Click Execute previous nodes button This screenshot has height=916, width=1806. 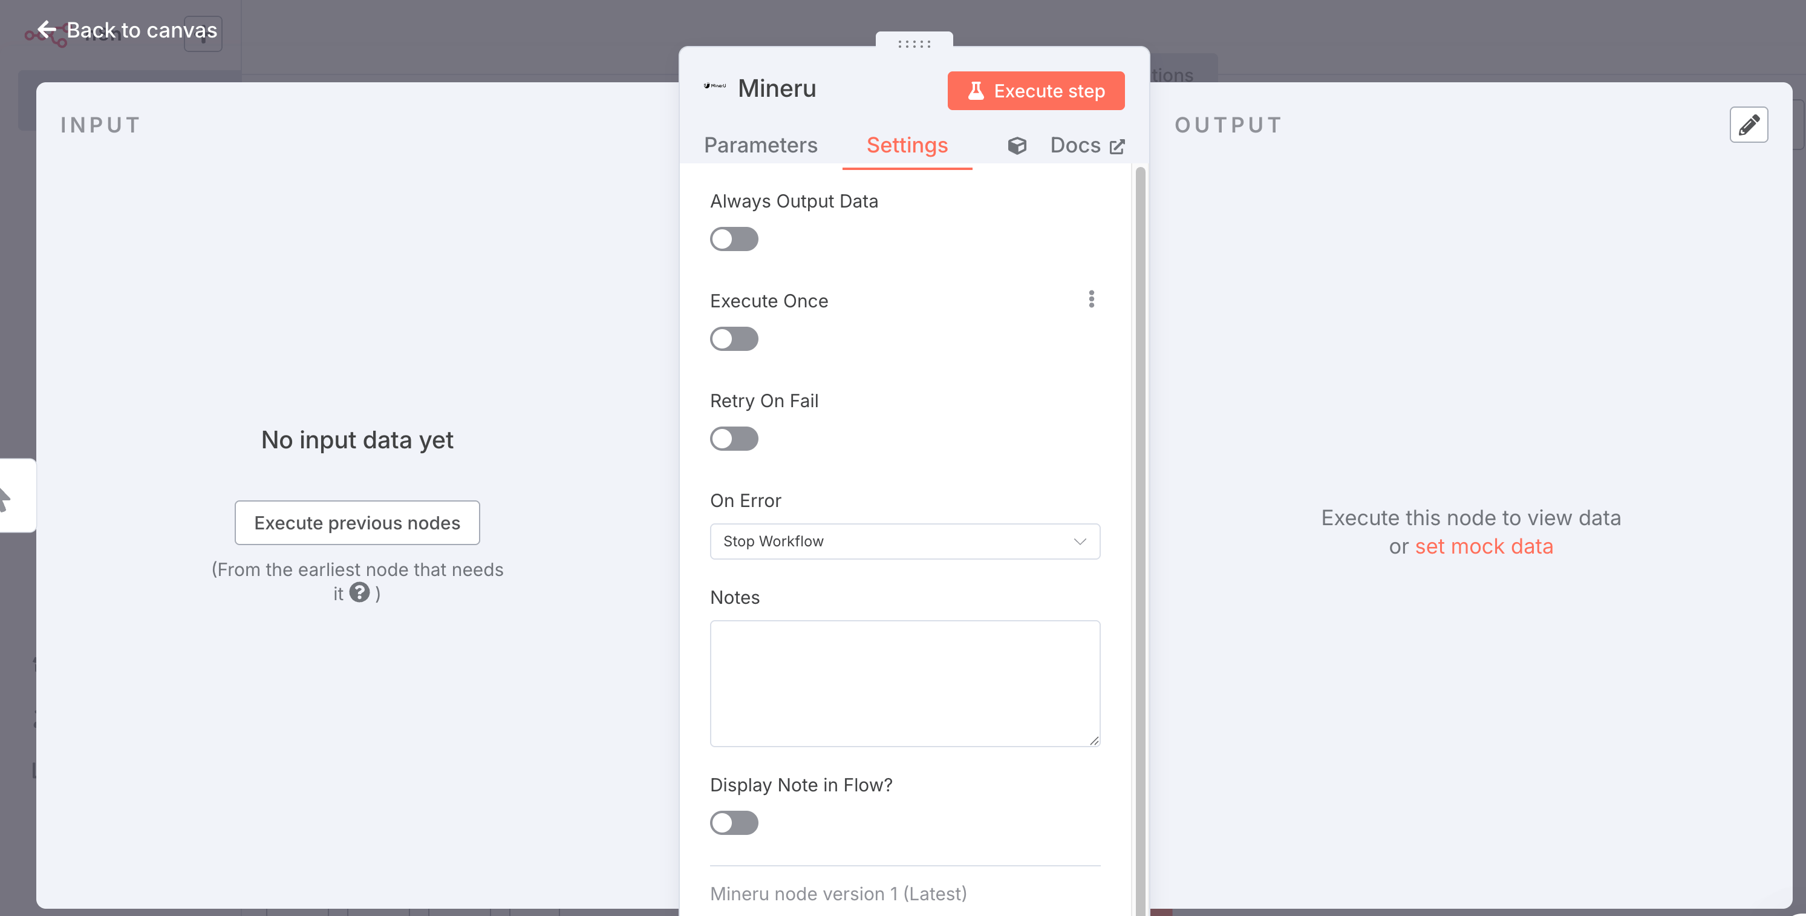357,523
